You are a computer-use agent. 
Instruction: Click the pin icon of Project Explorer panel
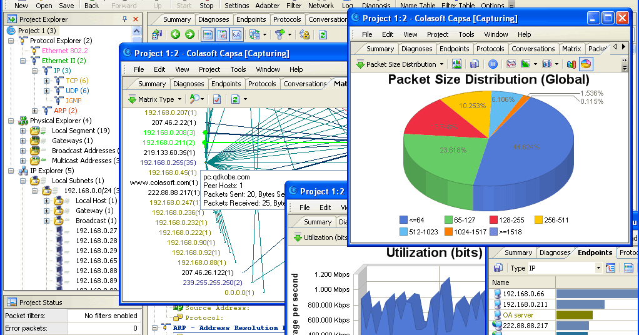pyautogui.click(x=124, y=19)
